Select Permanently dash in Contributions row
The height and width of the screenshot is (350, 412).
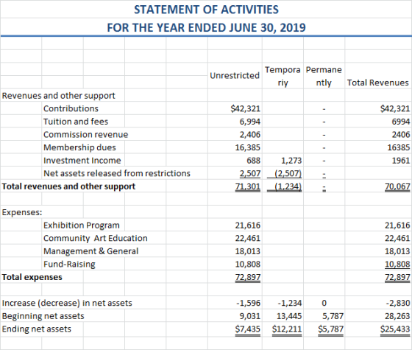click(324, 109)
